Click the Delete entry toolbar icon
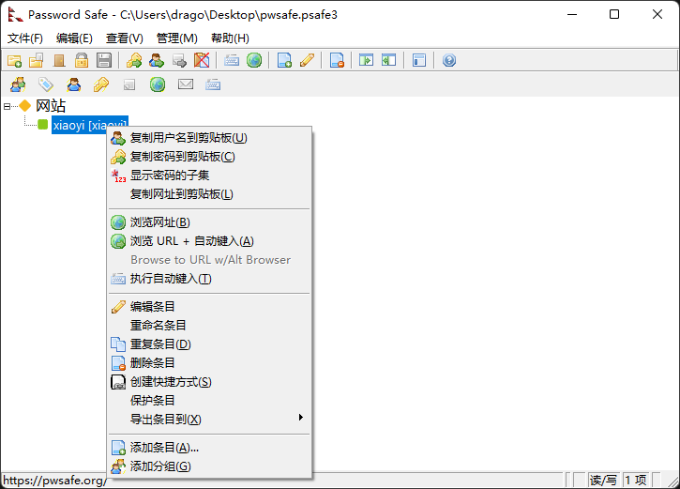 point(337,60)
